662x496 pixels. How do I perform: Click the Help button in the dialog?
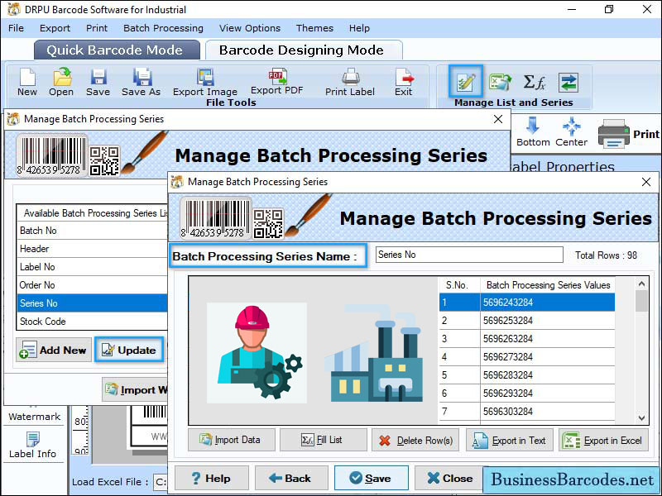pos(212,478)
